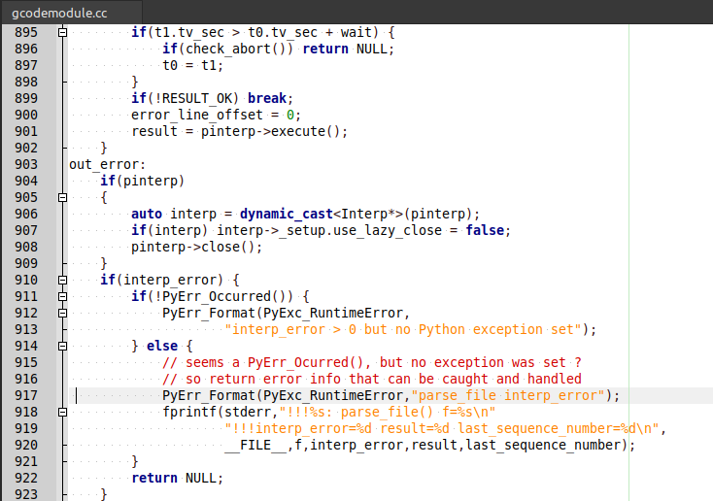
Task: Click the comment text on line 915
Action: (x=372, y=362)
